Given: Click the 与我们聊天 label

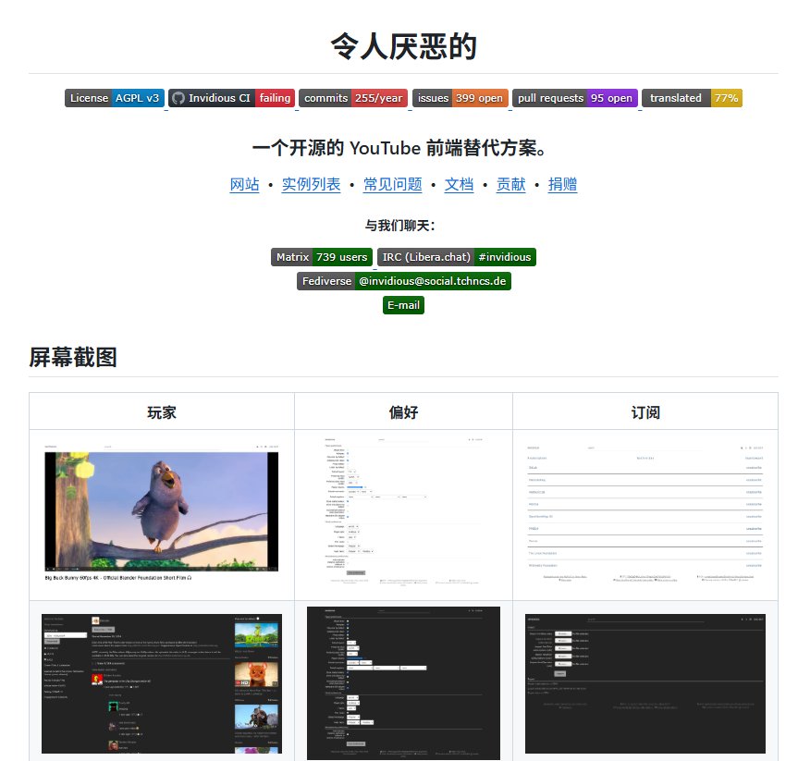Looking at the screenshot, I should [400, 226].
